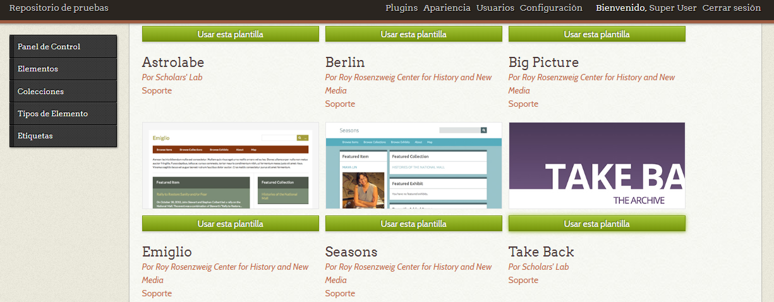Open Tipos de Elemento sidebar item
The width and height of the screenshot is (774, 302).
(63, 114)
